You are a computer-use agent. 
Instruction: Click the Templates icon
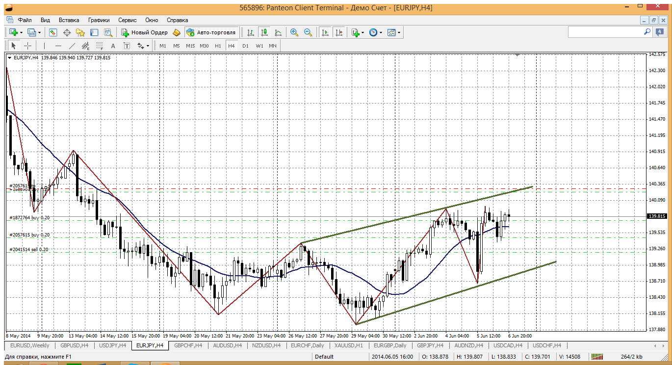(x=391, y=32)
